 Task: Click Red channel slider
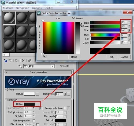coord(105,23)
